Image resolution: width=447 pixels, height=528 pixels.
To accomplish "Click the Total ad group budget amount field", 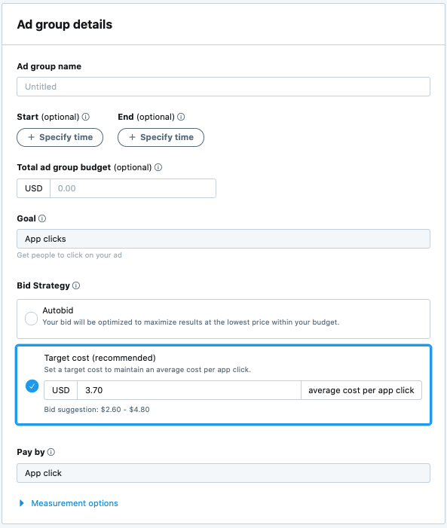I will pyautogui.click(x=133, y=188).
